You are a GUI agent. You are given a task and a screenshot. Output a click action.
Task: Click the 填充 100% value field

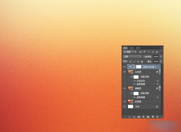156,62
